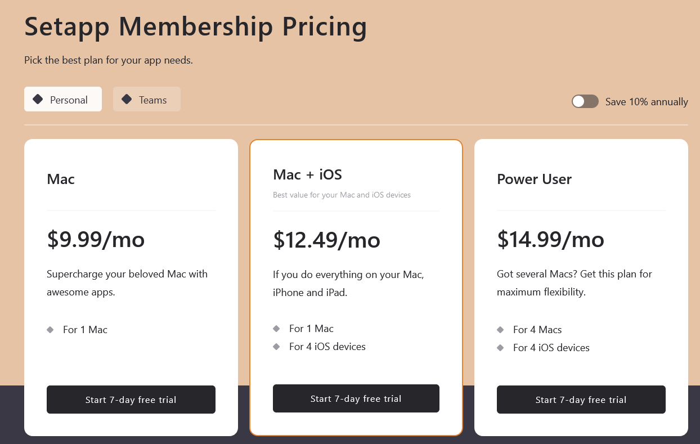Click the bullet icon before "For 4 iOS devices" on Power User plan
The image size is (700, 444).
pyautogui.click(x=500, y=348)
